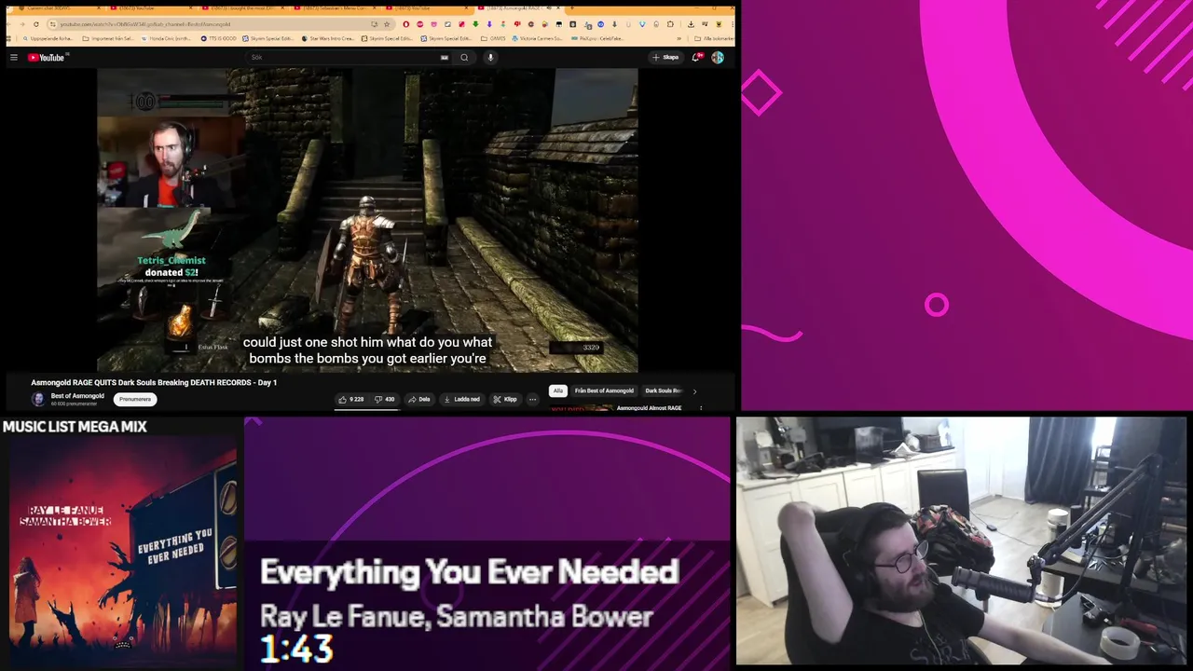The height and width of the screenshot is (671, 1193).
Task: Open the browser downloads arrow icon
Action: click(x=691, y=24)
